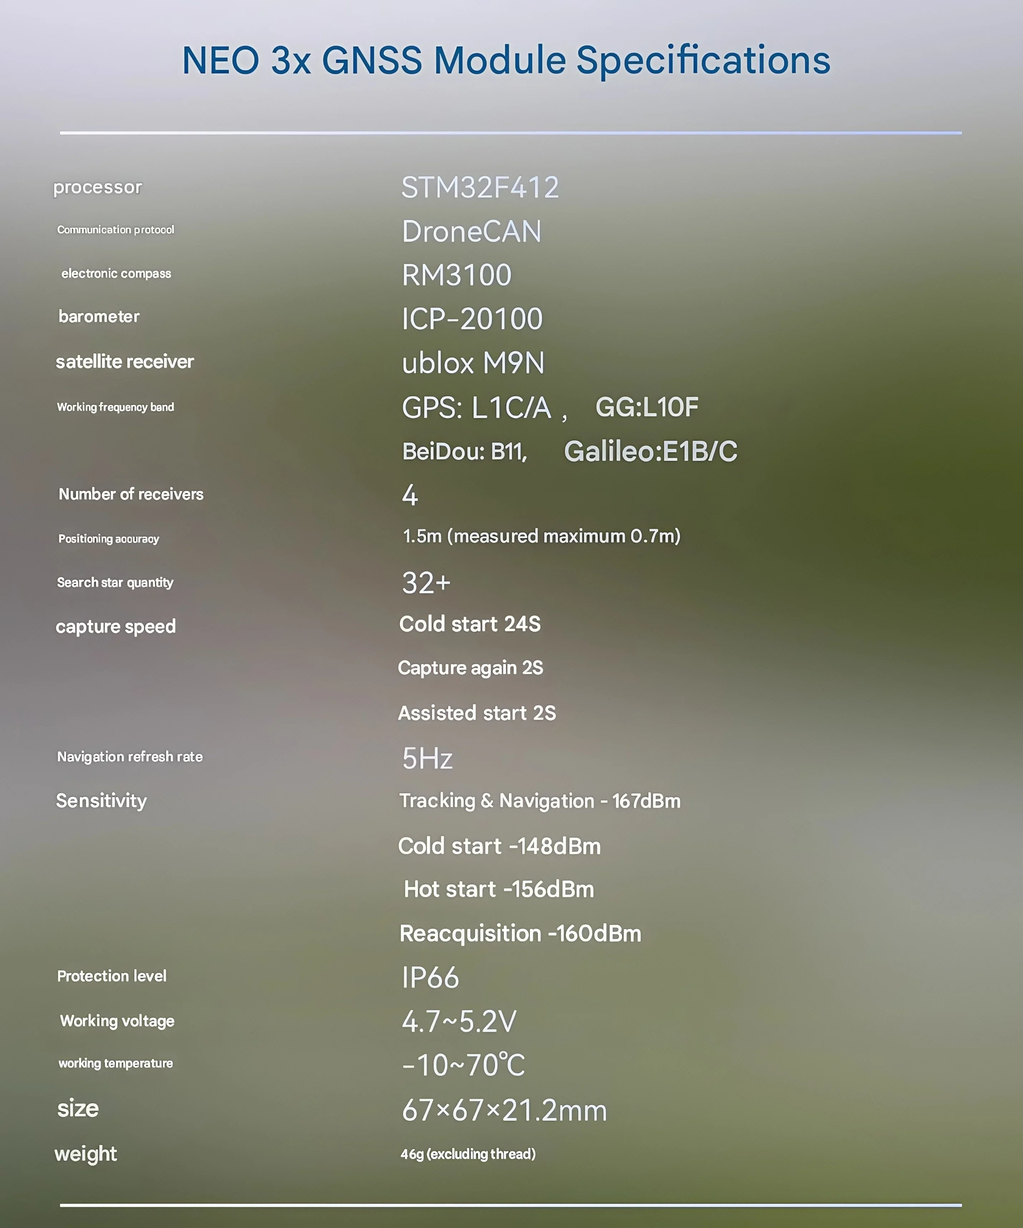
Task: Select the "Sensitivity" label
Action: 101,801
